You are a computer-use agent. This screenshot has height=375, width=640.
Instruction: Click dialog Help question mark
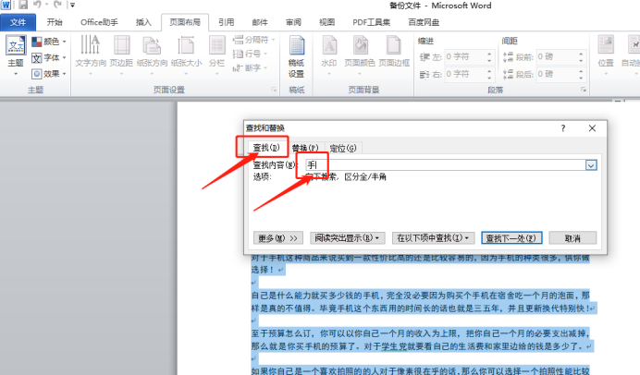[x=563, y=128]
